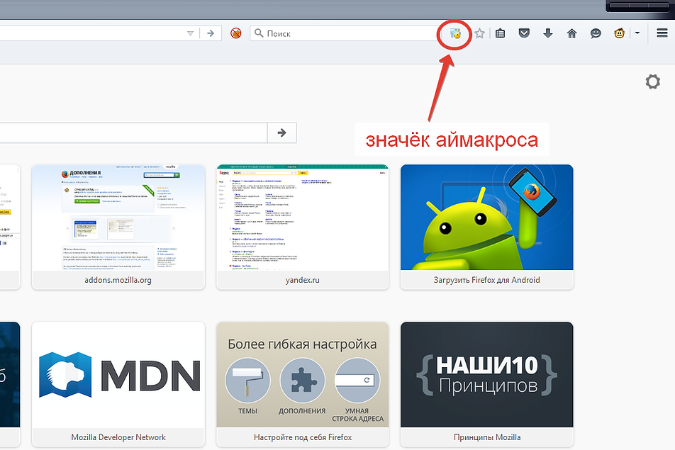
Task: Click the УМНАЯ СТРОКА АДРЕСА icon
Action: (x=357, y=381)
